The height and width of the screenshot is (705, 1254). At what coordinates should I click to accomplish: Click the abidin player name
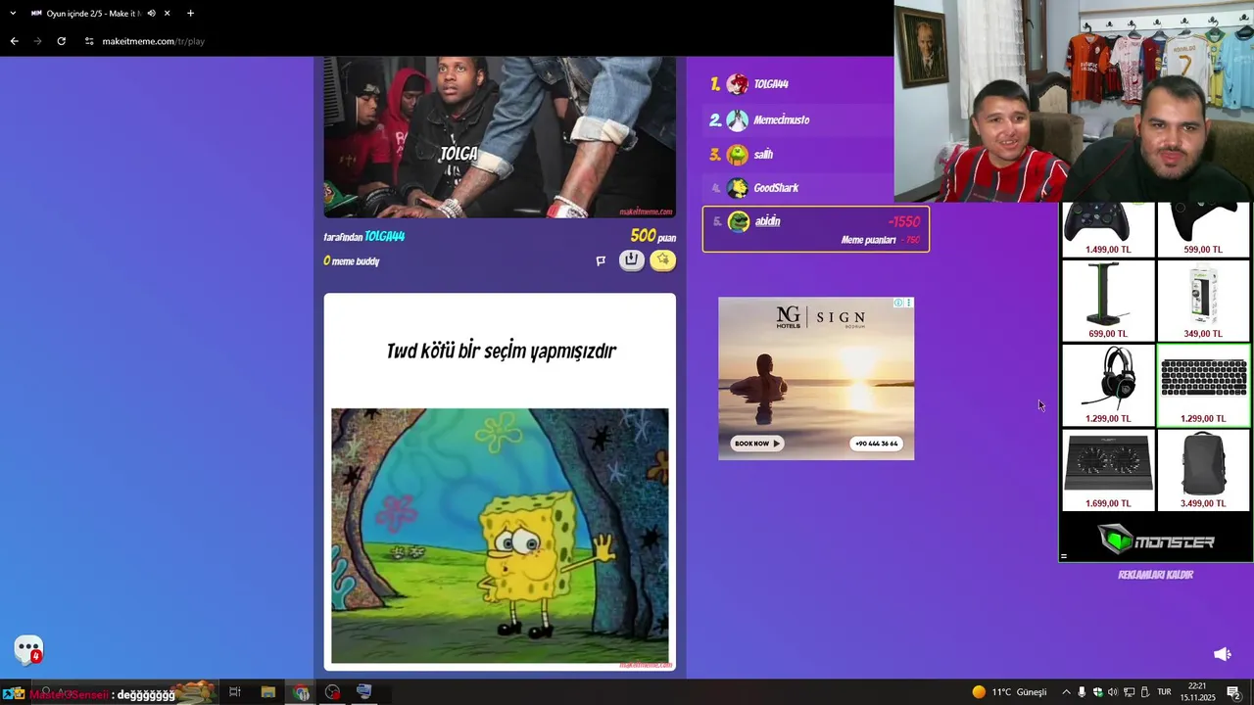click(x=767, y=221)
